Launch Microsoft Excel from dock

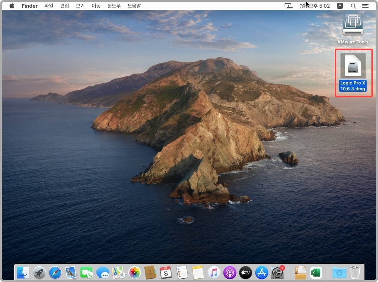[316, 273]
